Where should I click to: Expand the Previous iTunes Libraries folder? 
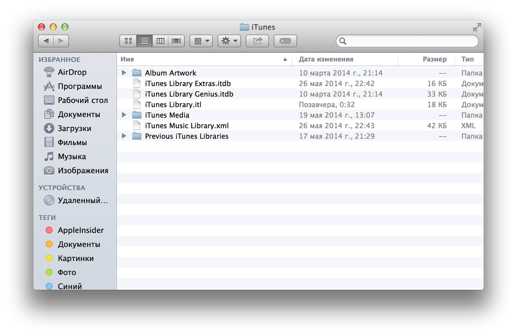124,136
